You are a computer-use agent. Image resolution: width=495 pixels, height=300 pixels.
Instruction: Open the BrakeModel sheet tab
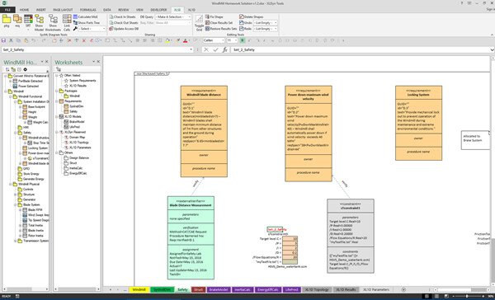pos(219,289)
